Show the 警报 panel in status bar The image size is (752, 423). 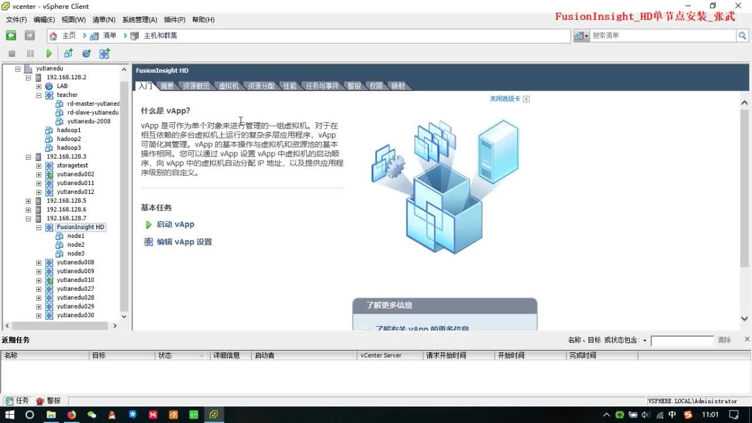pos(48,401)
